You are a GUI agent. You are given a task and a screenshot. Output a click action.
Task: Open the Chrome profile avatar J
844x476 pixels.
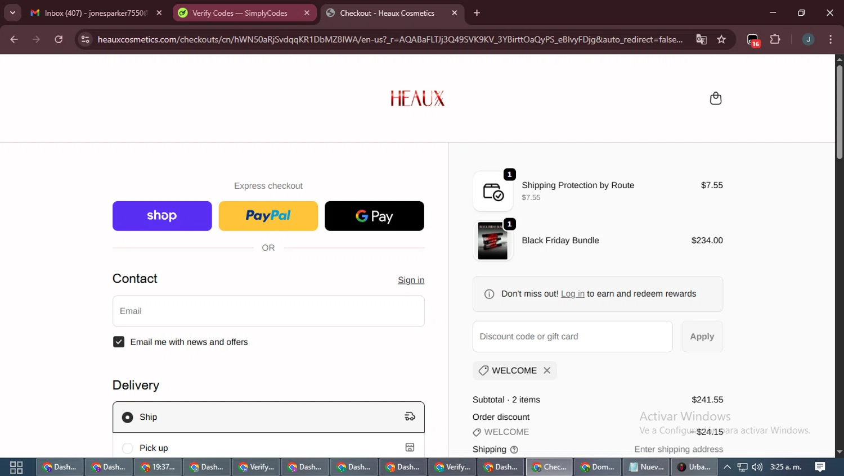(808, 39)
